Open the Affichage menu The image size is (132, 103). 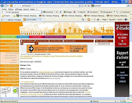19,9
